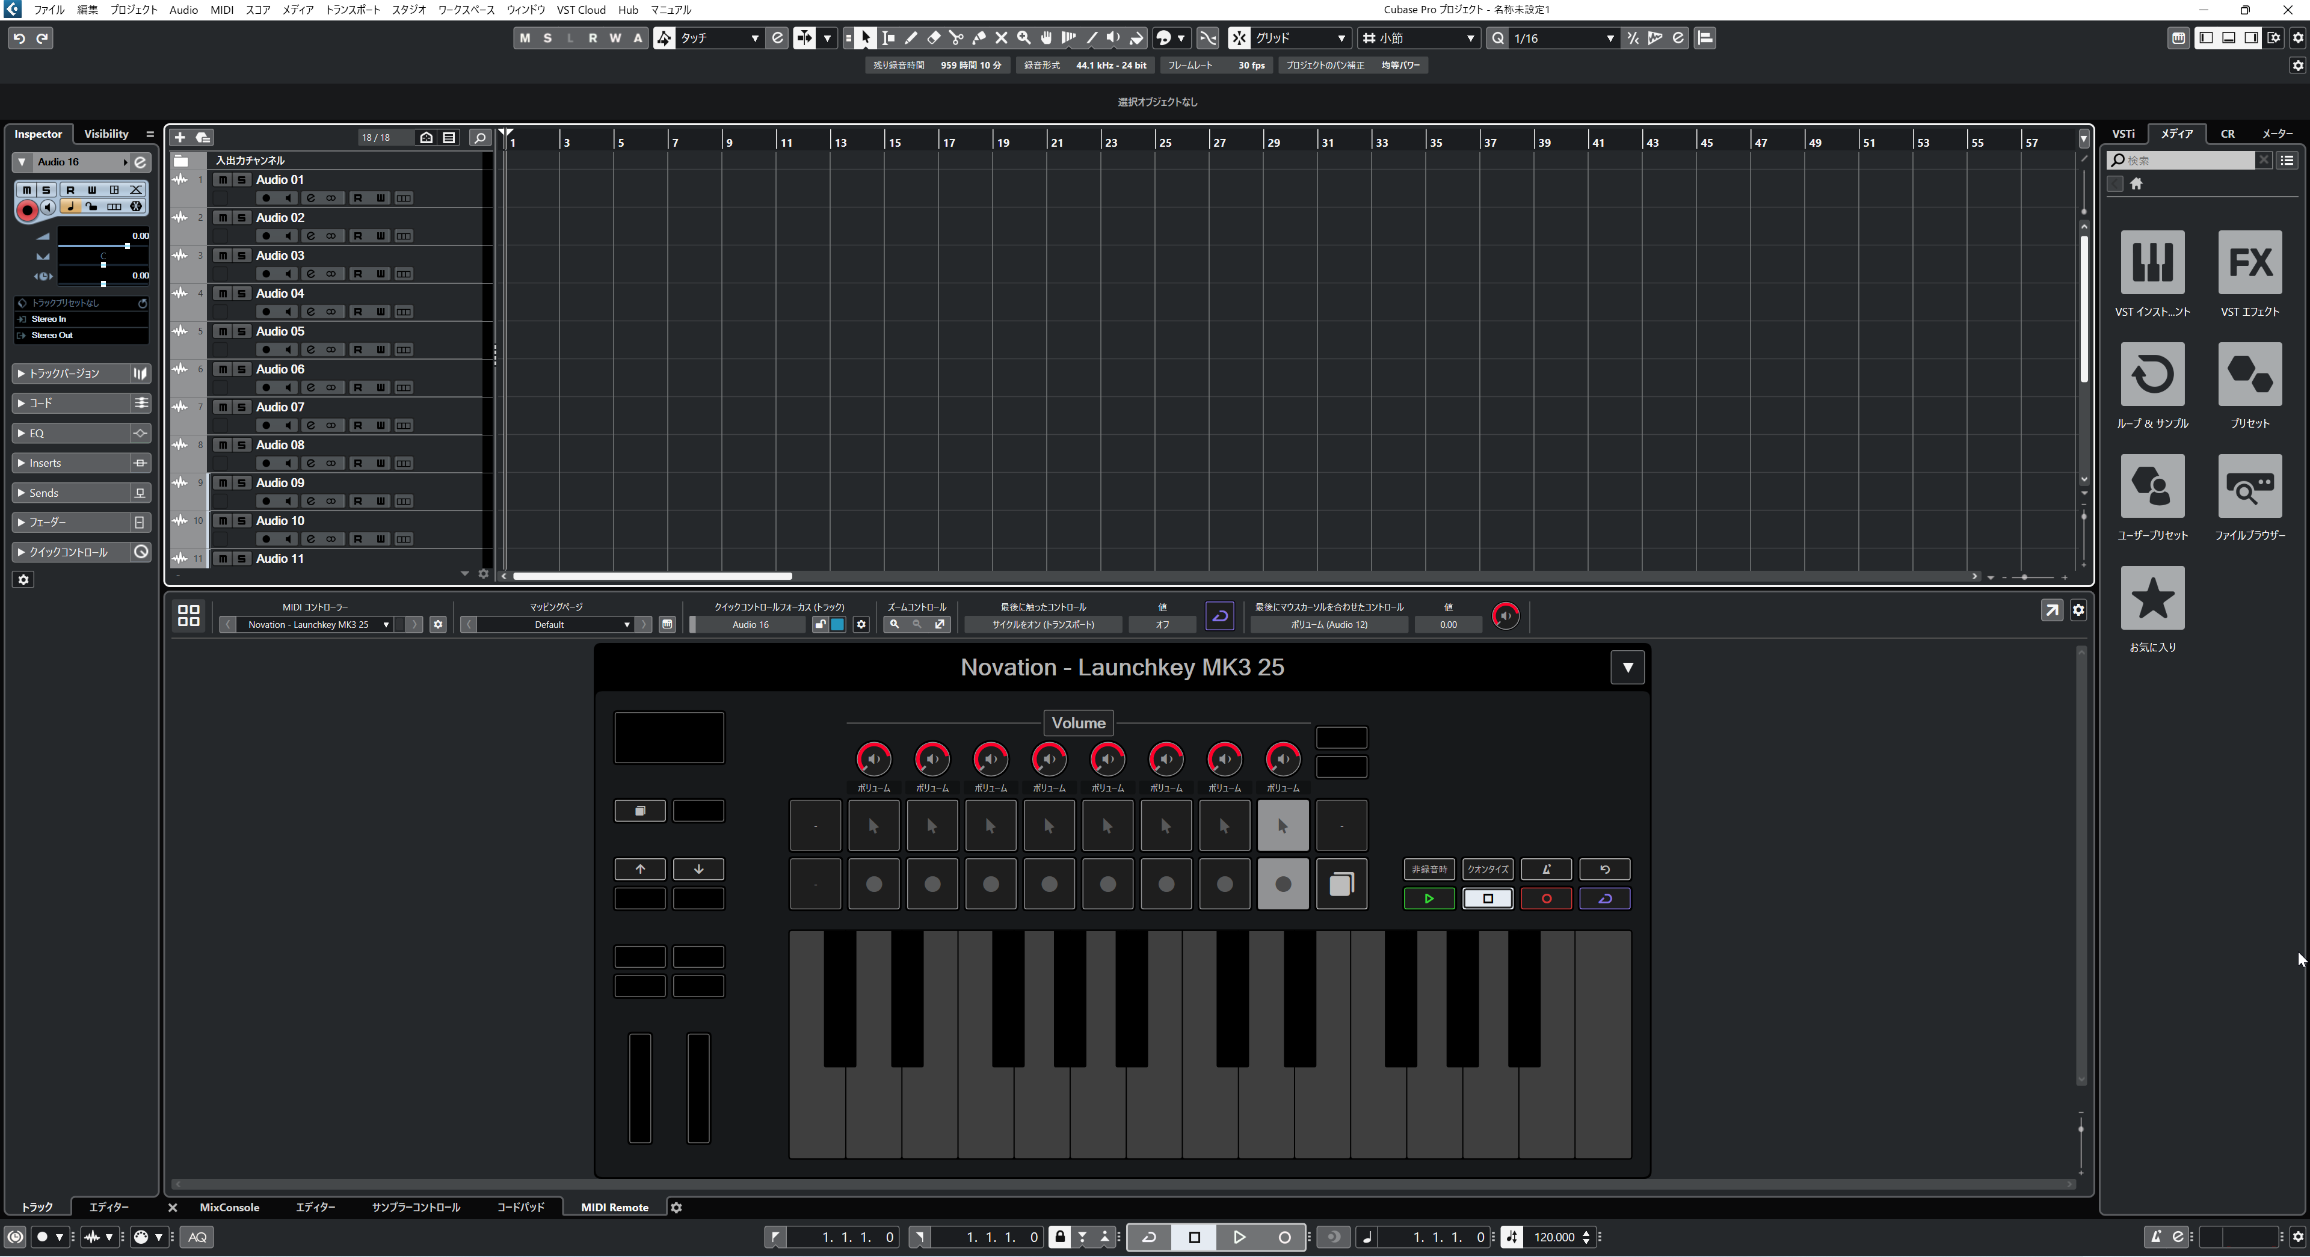This screenshot has height=1257, width=2310.
Task: Select the Glue tool
Action: (x=978, y=38)
